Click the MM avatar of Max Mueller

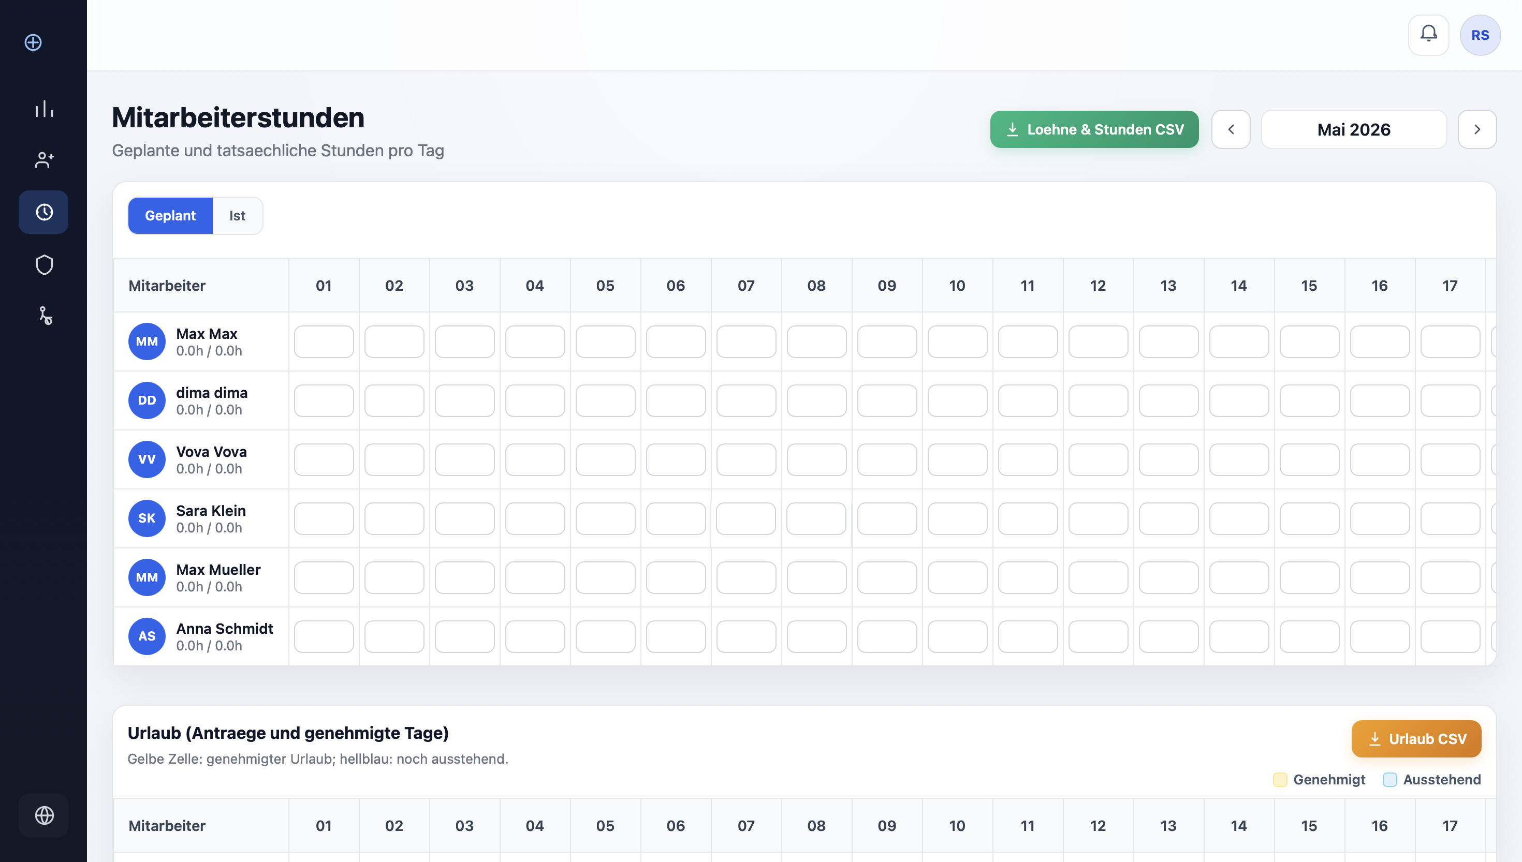pos(147,577)
